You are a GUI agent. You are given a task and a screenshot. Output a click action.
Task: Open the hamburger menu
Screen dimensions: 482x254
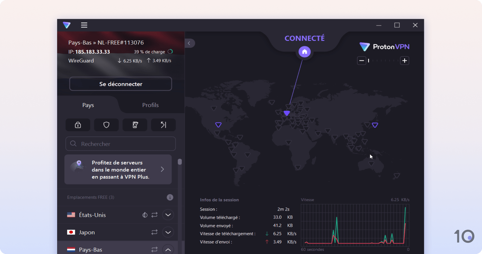(x=84, y=25)
